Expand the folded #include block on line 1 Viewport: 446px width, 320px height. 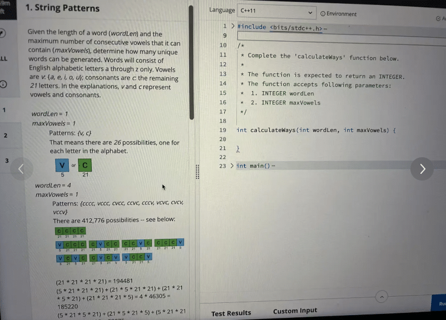pyautogui.click(x=232, y=27)
